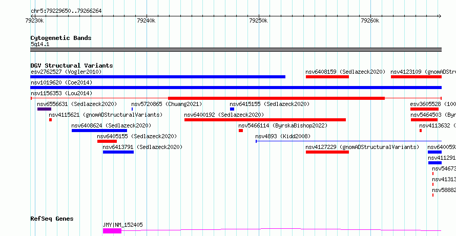The width and height of the screenshot is (456, 236).
Task: Click the 5q14.1 cytogenetic band bar
Action: [x=236, y=50]
